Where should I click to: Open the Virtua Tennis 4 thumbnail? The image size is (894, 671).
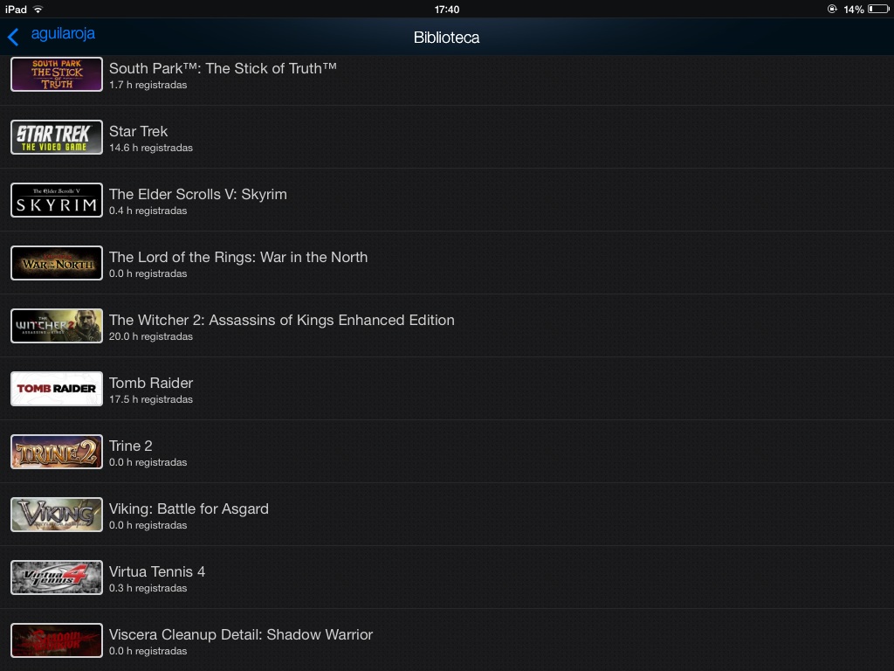57,578
